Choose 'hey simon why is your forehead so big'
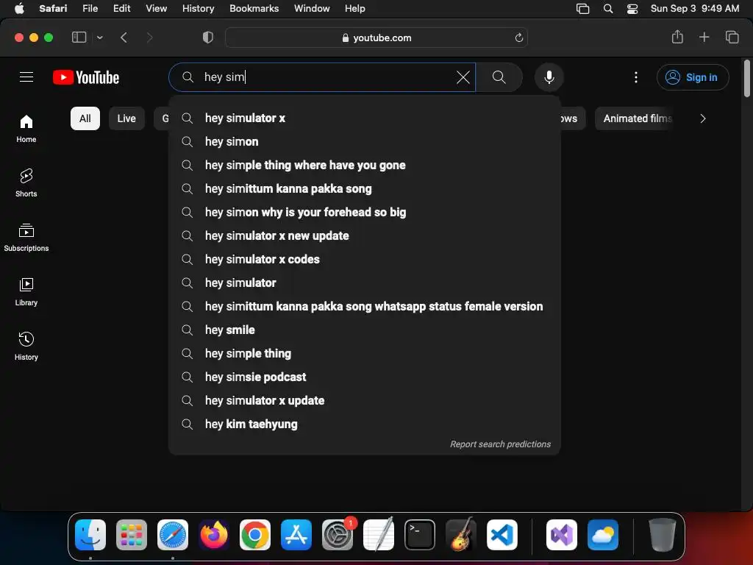The image size is (753, 565). click(x=364, y=213)
